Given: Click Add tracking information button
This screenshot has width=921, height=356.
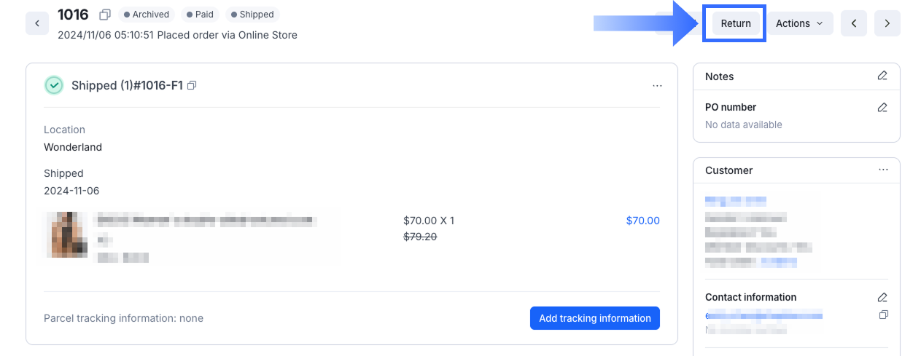Looking at the screenshot, I should coord(594,318).
